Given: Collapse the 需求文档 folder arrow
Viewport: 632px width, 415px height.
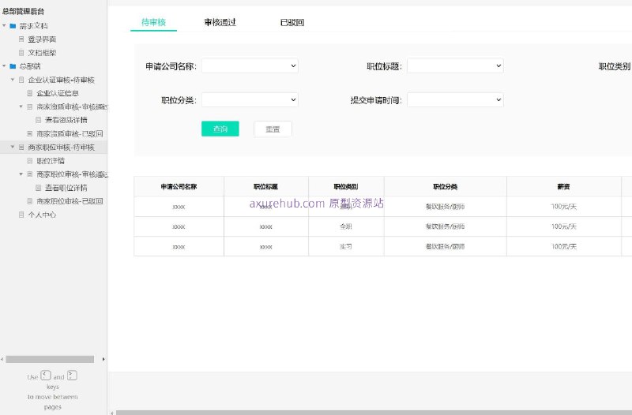Looking at the screenshot, I should 5,26.
